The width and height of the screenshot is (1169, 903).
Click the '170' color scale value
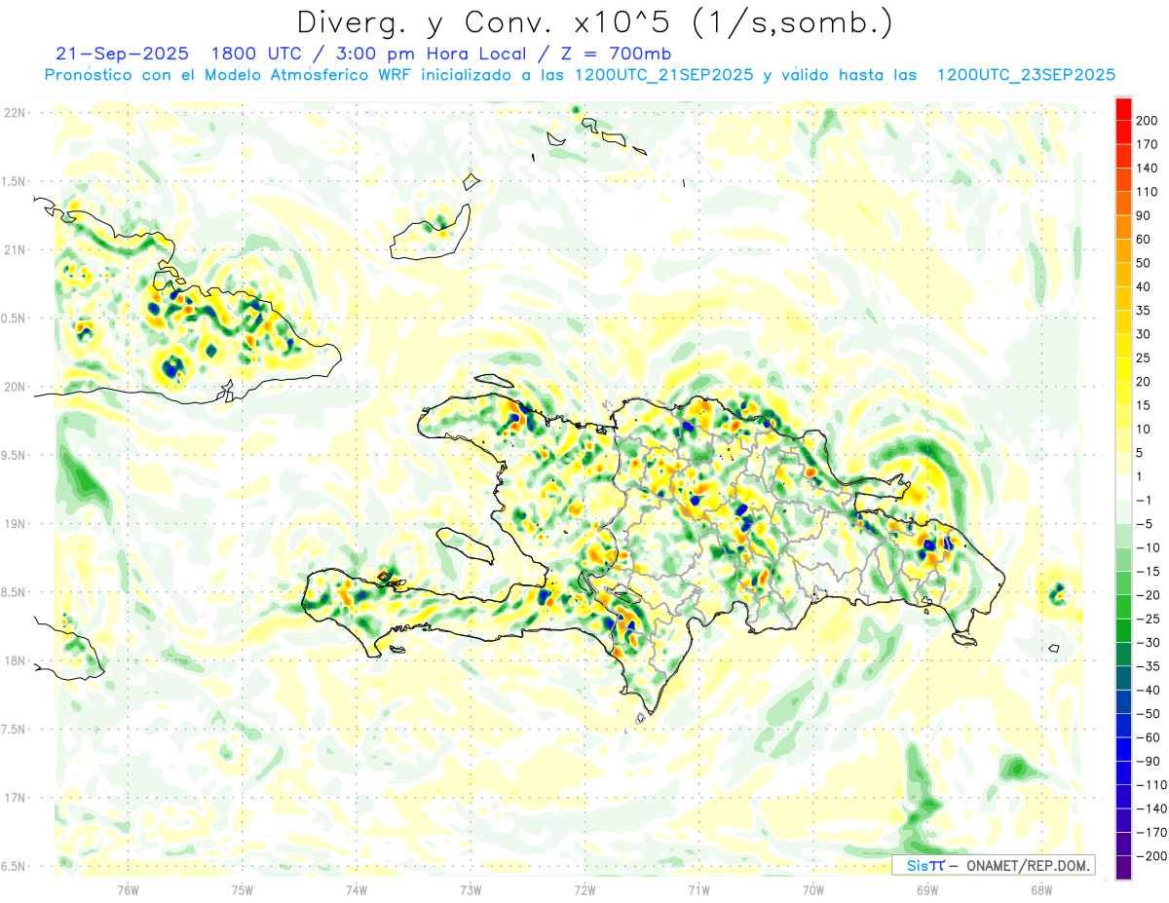pos(1149,144)
